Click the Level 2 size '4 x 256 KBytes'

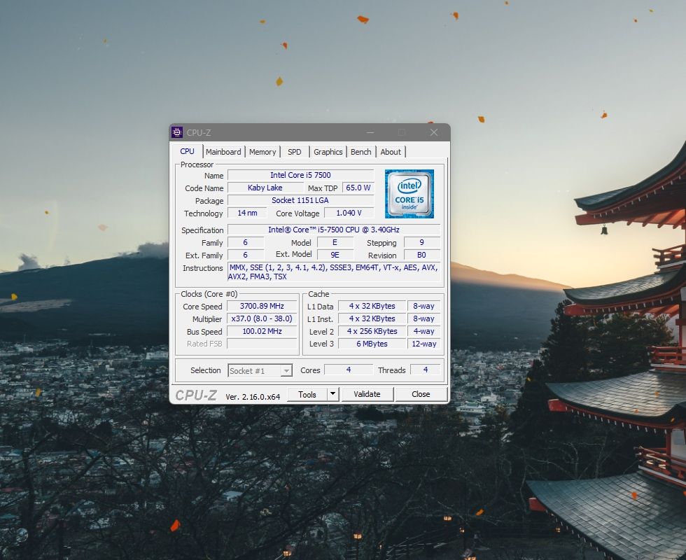click(372, 332)
